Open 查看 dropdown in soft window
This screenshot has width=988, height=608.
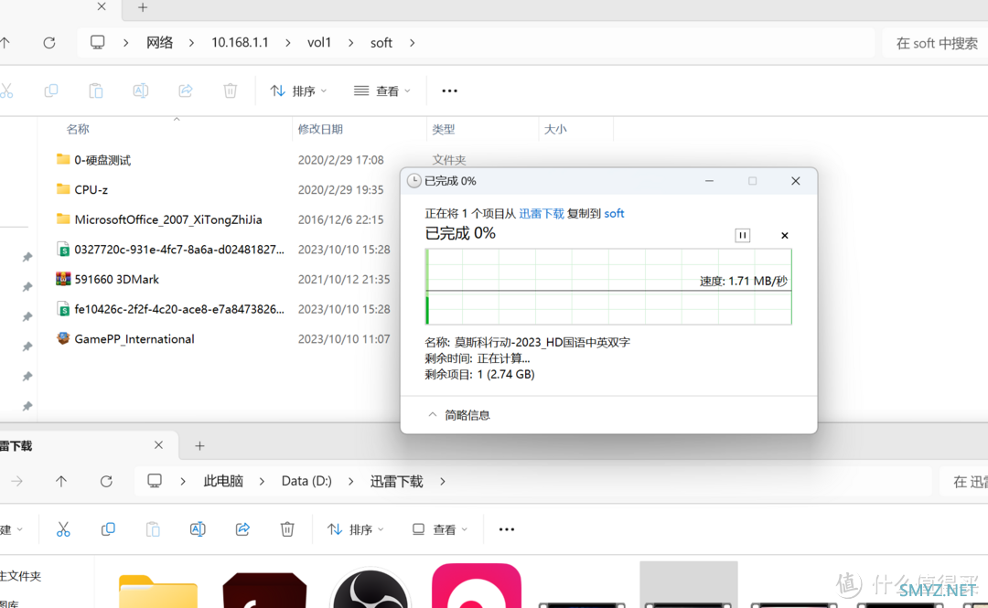(382, 91)
